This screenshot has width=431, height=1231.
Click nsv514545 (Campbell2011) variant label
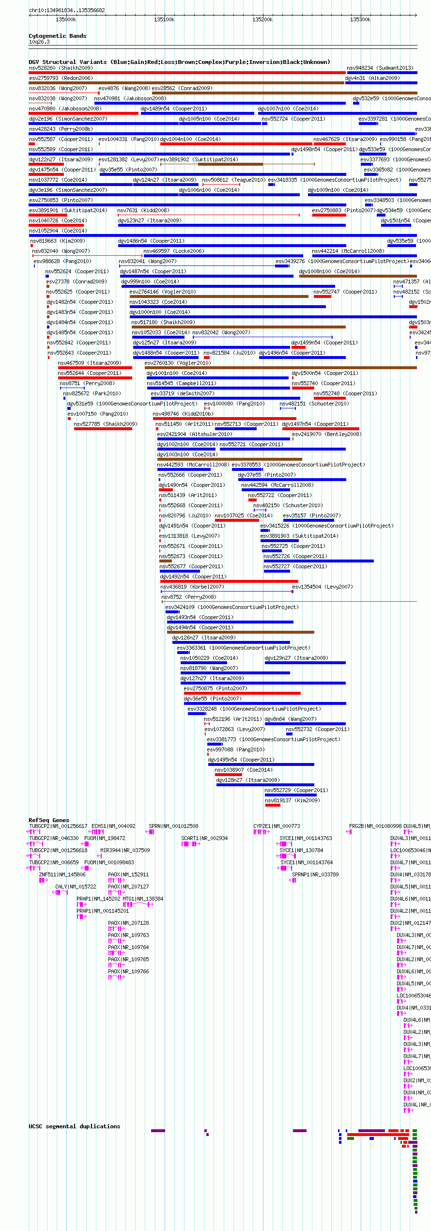click(x=182, y=383)
